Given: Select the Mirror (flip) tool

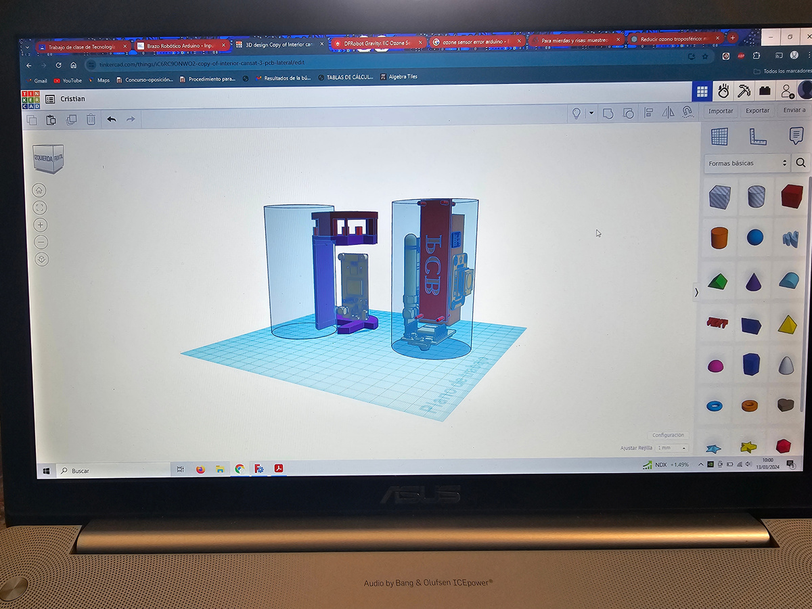Looking at the screenshot, I should point(669,112).
